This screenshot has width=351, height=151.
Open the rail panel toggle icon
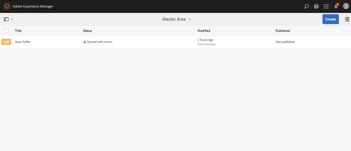pyautogui.click(x=6, y=19)
